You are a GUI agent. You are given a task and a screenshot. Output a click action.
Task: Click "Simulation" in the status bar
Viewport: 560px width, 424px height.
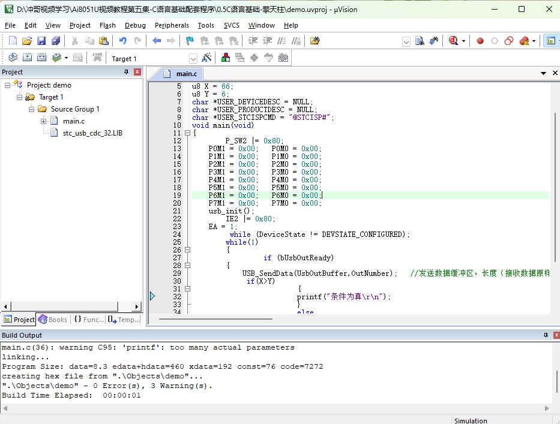[x=471, y=420]
